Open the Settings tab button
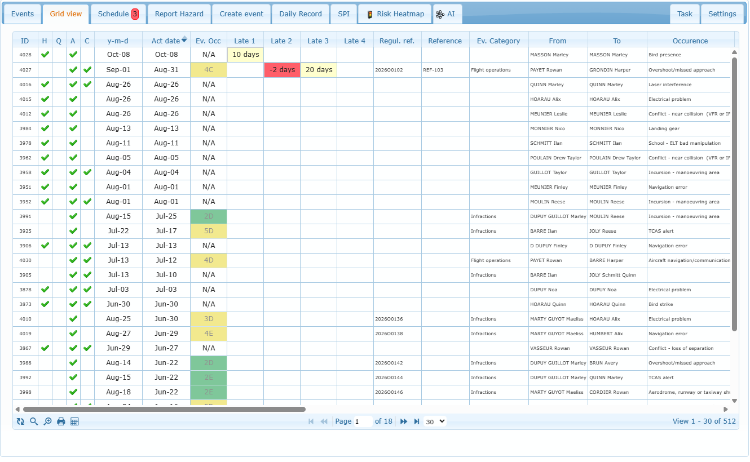This screenshot has width=750, height=462. click(722, 14)
